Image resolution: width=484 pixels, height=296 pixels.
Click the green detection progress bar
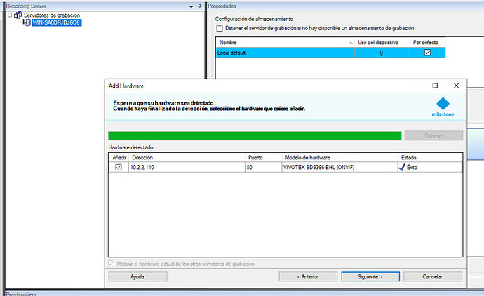(255, 135)
